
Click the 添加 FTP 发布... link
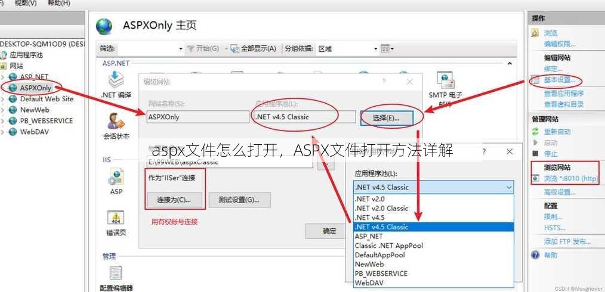(567, 241)
